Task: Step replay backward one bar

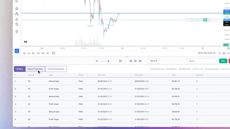Action: click(x=131, y=61)
